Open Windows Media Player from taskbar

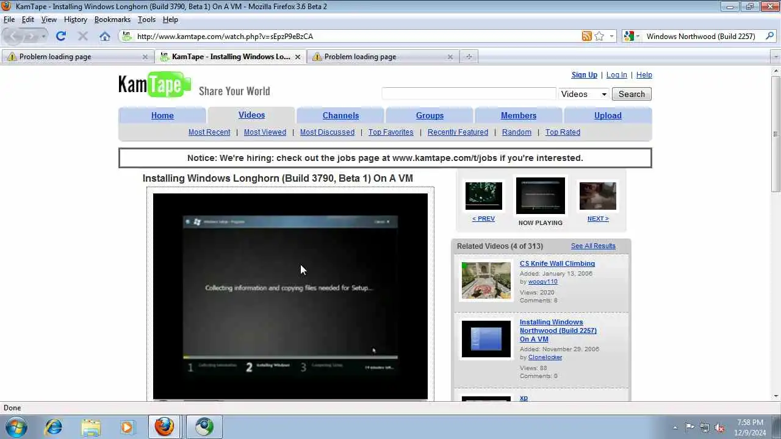click(x=127, y=427)
